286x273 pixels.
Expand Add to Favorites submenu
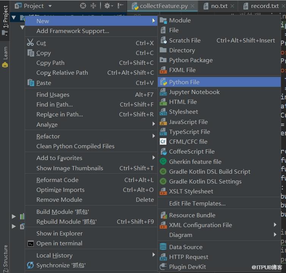[x=154, y=158]
